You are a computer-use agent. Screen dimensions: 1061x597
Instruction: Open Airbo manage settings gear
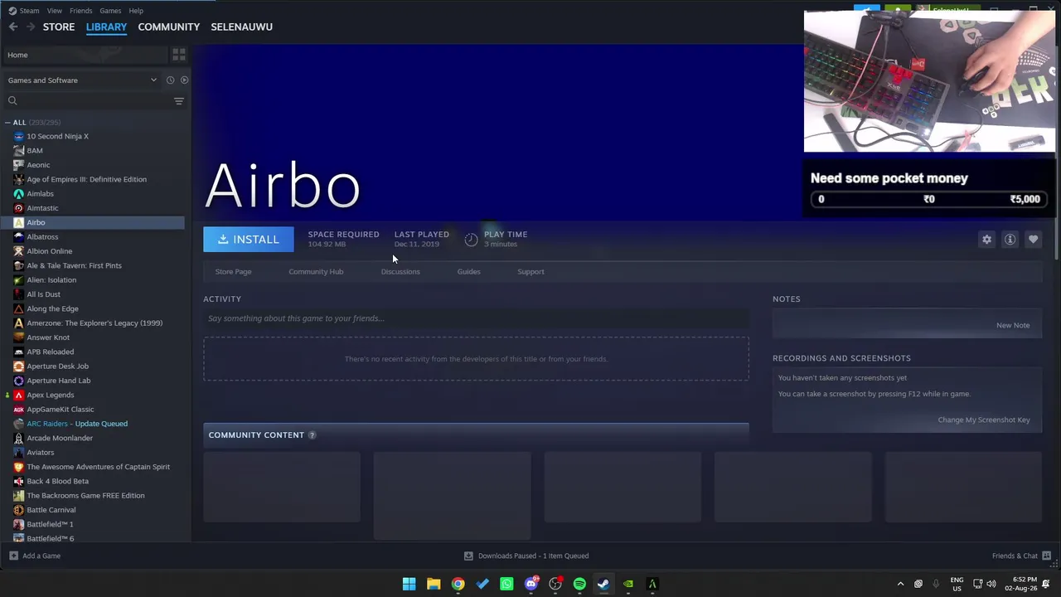[x=986, y=240]
